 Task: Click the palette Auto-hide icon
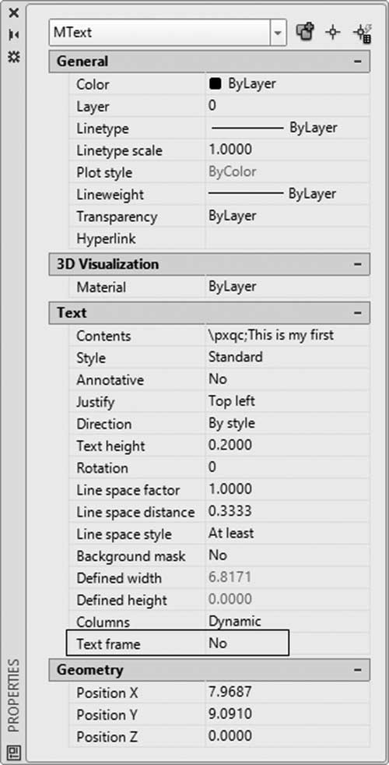click(x=14, y=35)
